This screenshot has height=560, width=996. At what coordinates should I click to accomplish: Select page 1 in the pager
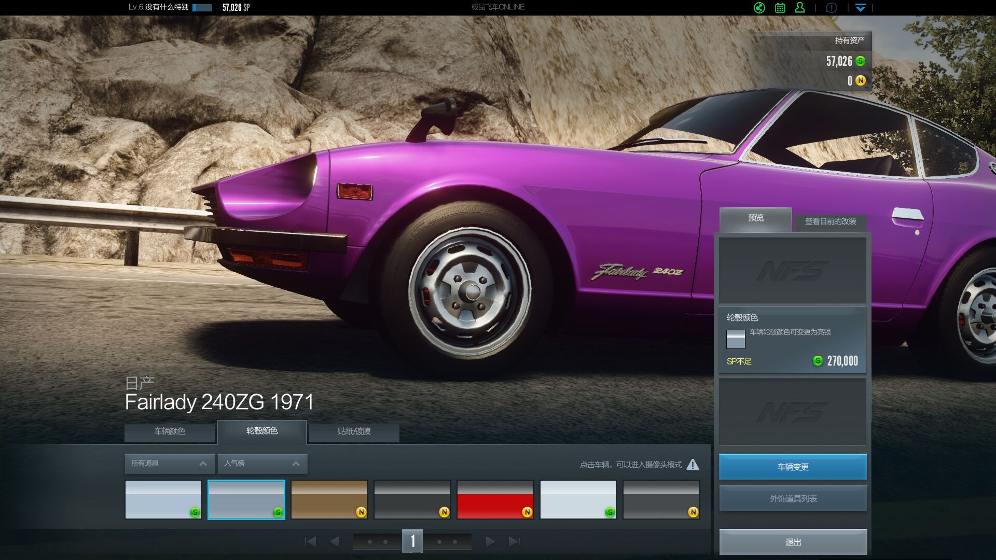[x=412, y=541]
